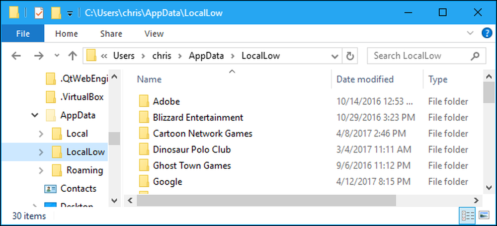
Task: Sort by the Name column header
Action: tap(149, 79)
